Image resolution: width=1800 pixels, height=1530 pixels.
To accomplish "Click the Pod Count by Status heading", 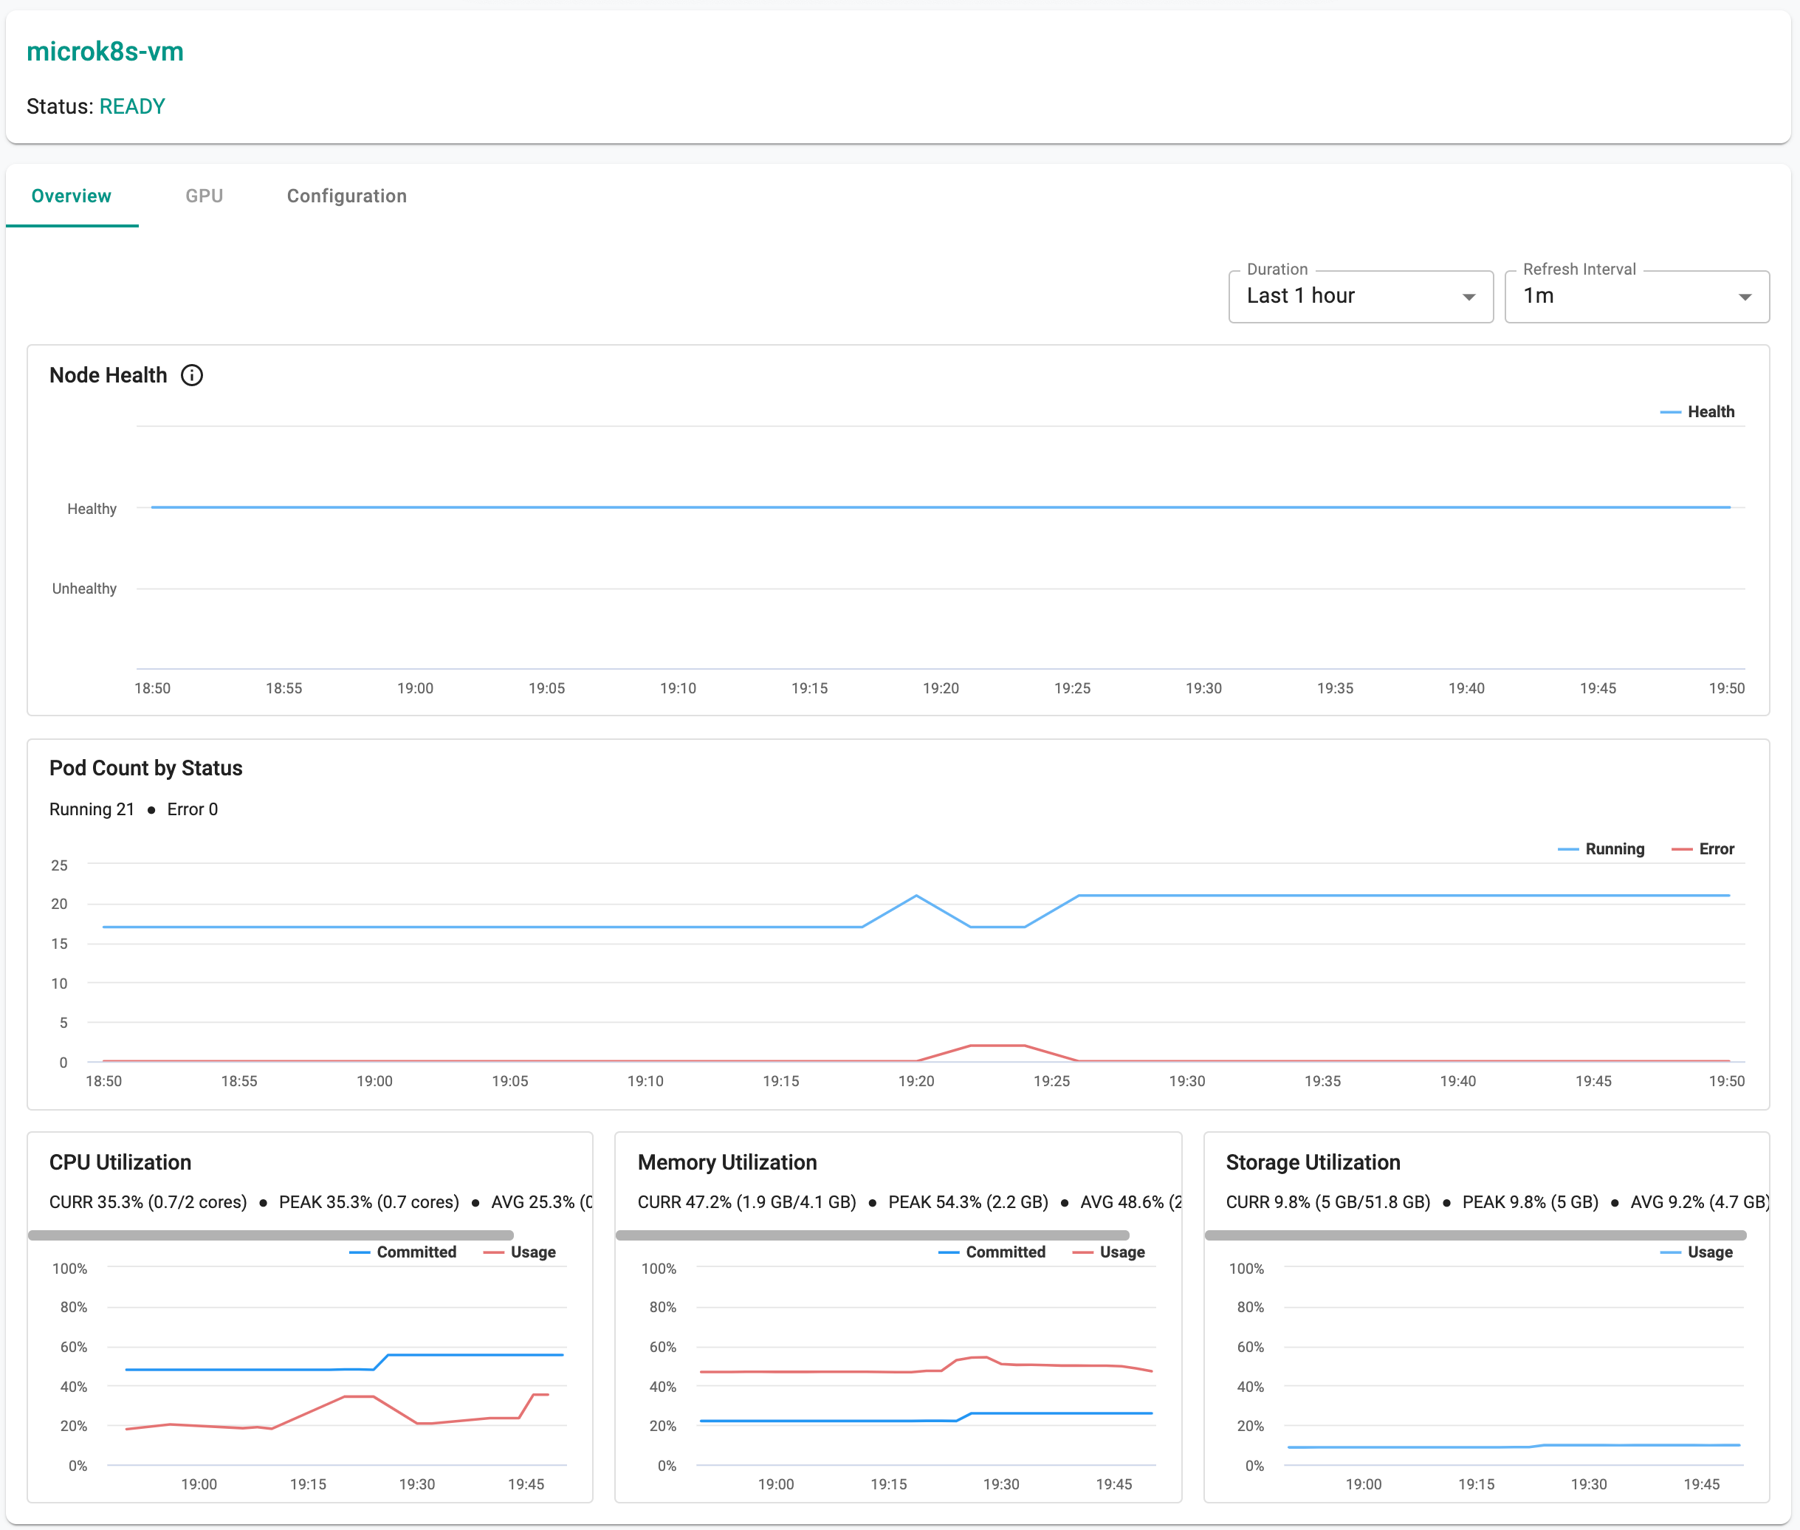I will (145, 768).
